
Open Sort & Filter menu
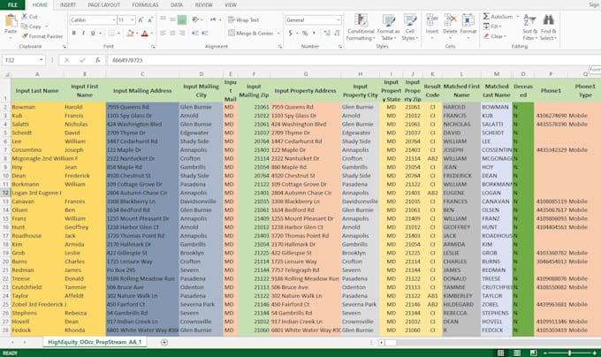point(529,27)
